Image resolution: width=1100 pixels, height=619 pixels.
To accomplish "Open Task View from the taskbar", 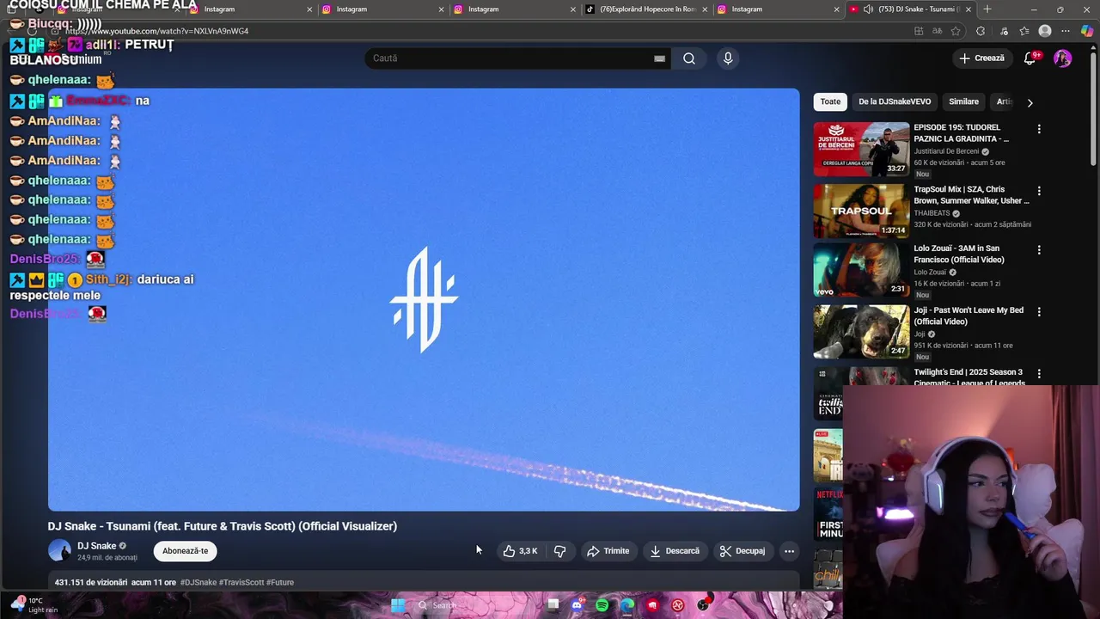I will coord(553,605).
